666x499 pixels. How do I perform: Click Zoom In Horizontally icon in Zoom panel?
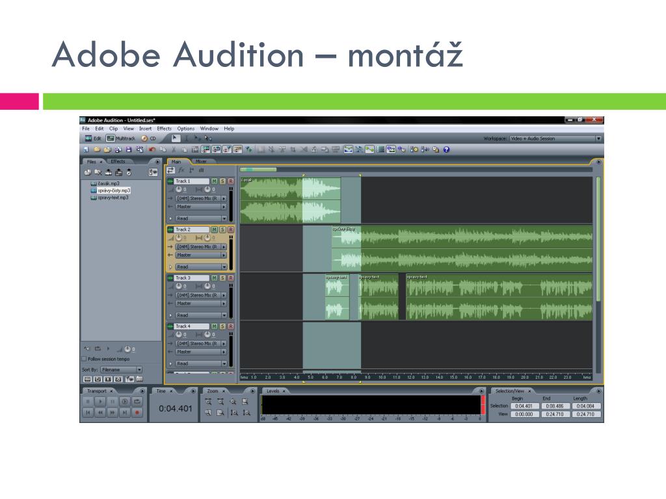pyautogui.click(x=208, y=402)
